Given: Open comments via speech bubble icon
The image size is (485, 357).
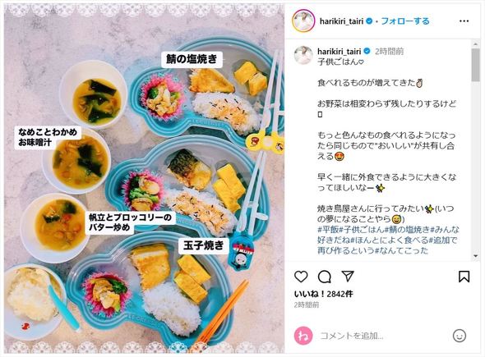Looking at the screenshot, I should [x=325, y=277].
